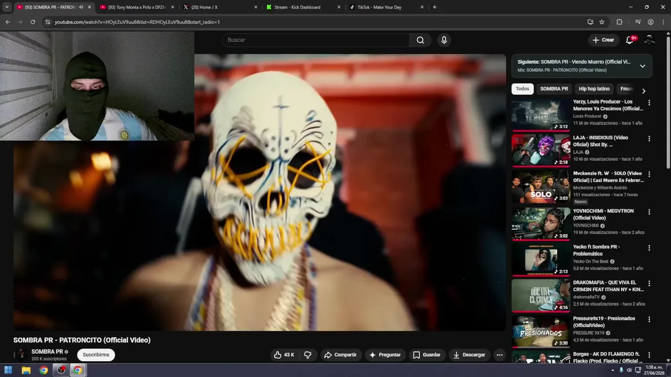Open the LAJA - INSIDIOUS video title
This screenshot has height=377, width=671.
600,141
